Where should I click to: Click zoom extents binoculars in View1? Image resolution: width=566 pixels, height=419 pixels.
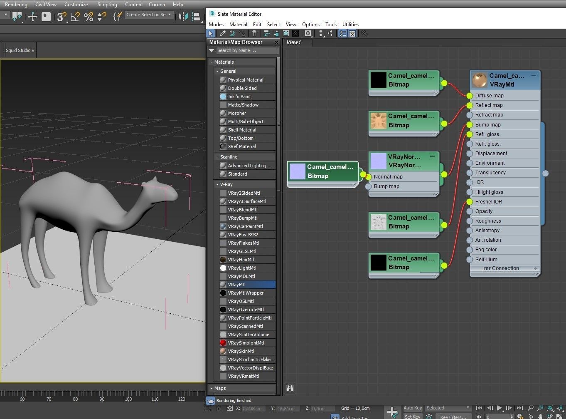(x=290, y=388)
